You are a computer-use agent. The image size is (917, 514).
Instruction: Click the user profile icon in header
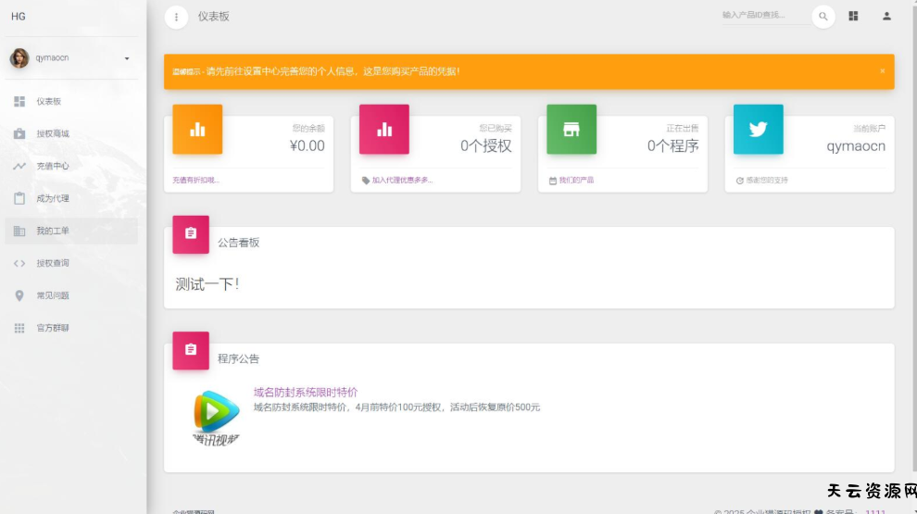point(886,16)
